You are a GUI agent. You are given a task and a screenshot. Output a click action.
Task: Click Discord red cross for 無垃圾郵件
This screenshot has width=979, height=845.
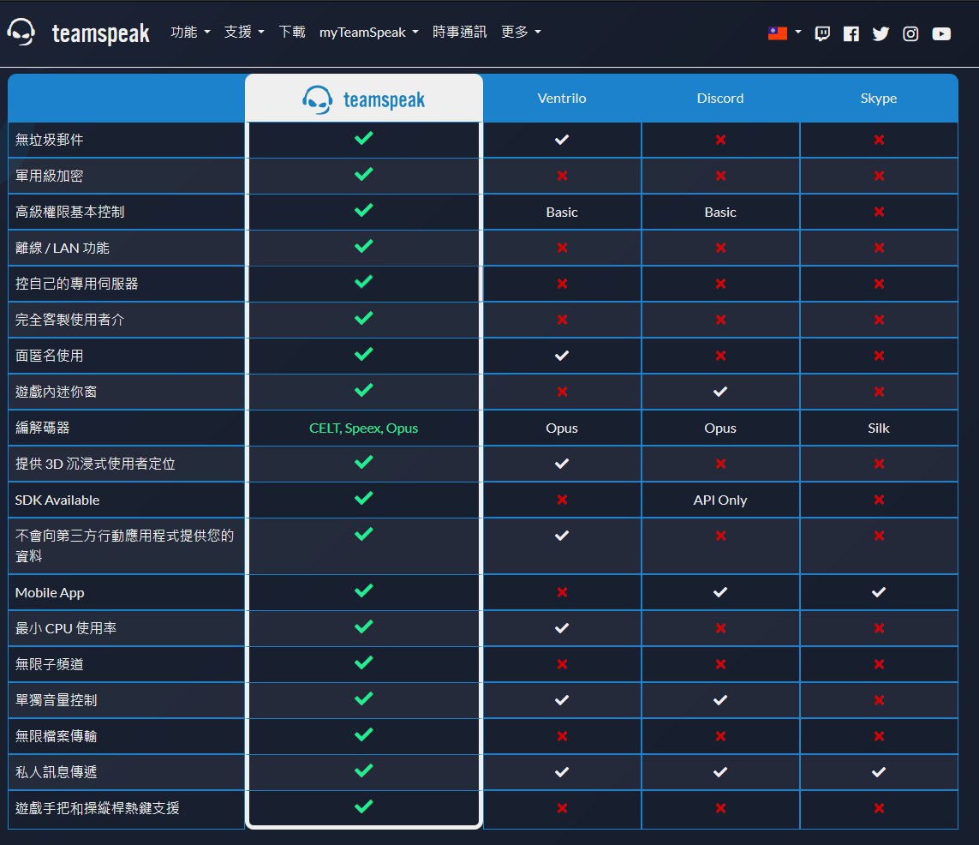click(720, 140)
